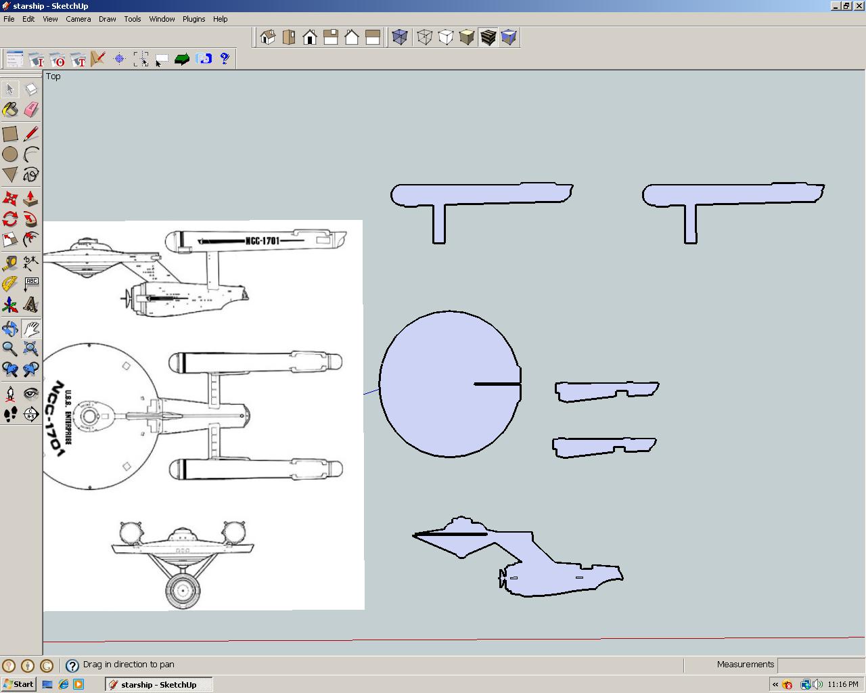Open the Plugins menu
The image size is (866, 693).
193,19
